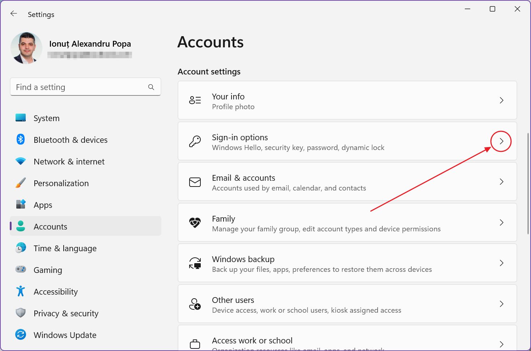
Task: Open Access work or school entry
Action: coord(347,338)
